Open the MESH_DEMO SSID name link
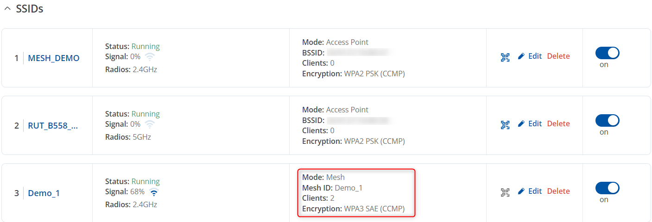The image size is (652, 222). pos(54,58)
